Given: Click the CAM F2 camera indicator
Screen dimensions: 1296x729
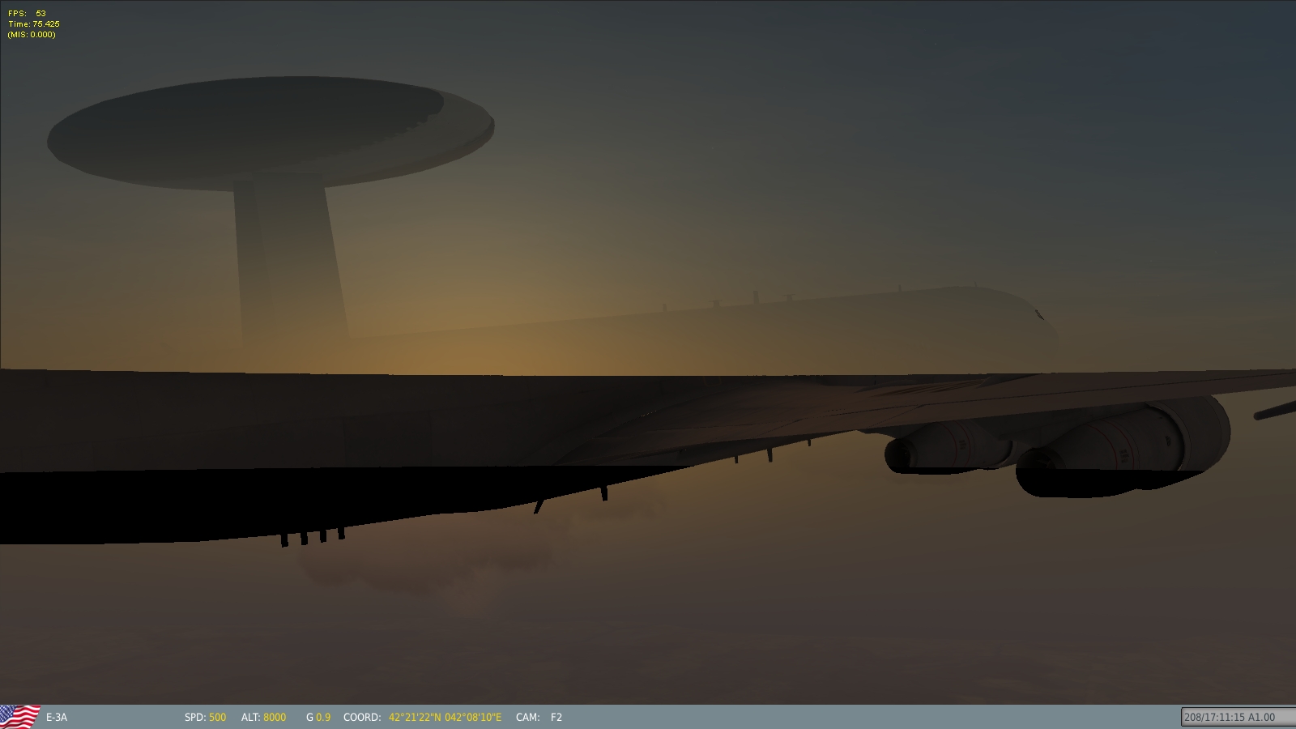Looking at the screenshot, I should coord(539,718).
